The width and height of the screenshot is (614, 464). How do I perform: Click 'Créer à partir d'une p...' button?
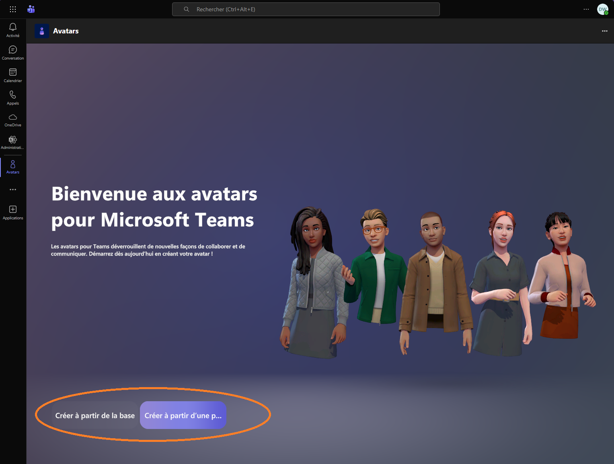coord(183,415)
